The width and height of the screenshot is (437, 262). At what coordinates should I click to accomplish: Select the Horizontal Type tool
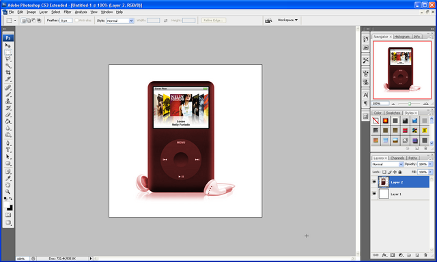8,150
